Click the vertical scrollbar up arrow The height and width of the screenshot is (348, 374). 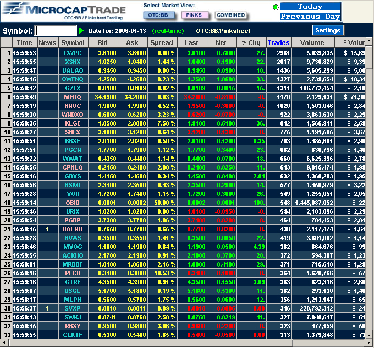pos(369,42)
